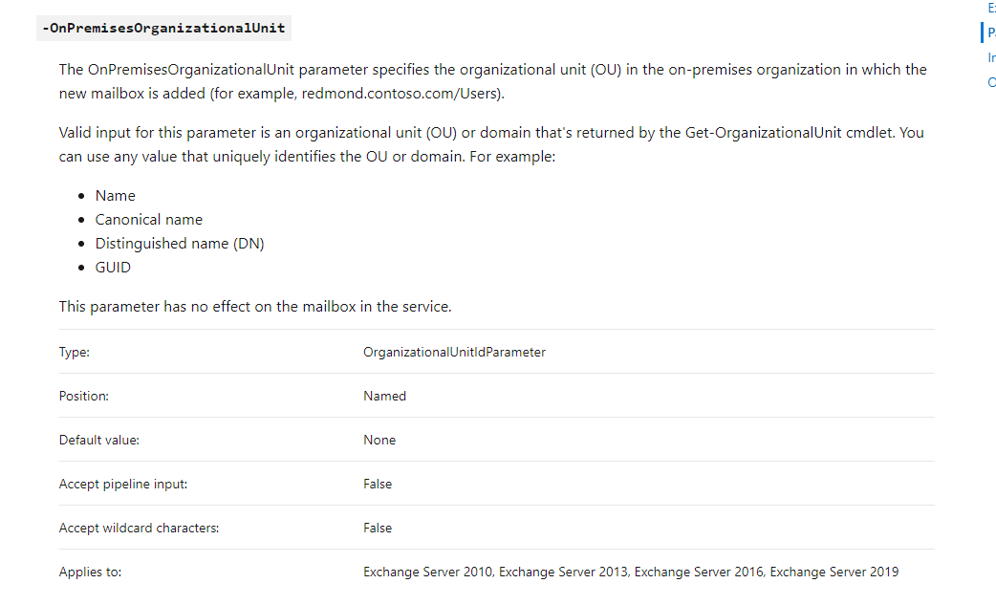
Task: Click the 'Distinguished name (DN)' bullet item
Action: 180,244
